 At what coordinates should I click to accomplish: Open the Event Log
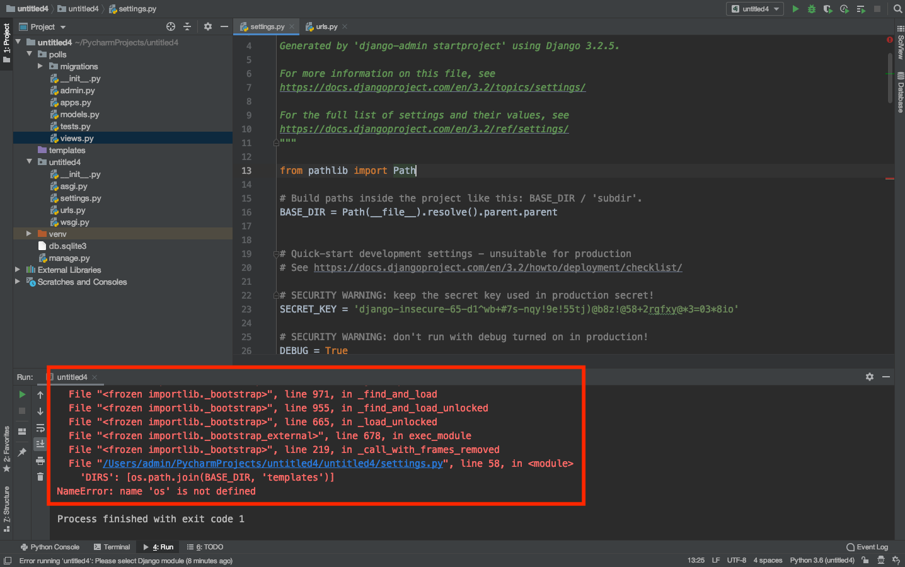867,547
